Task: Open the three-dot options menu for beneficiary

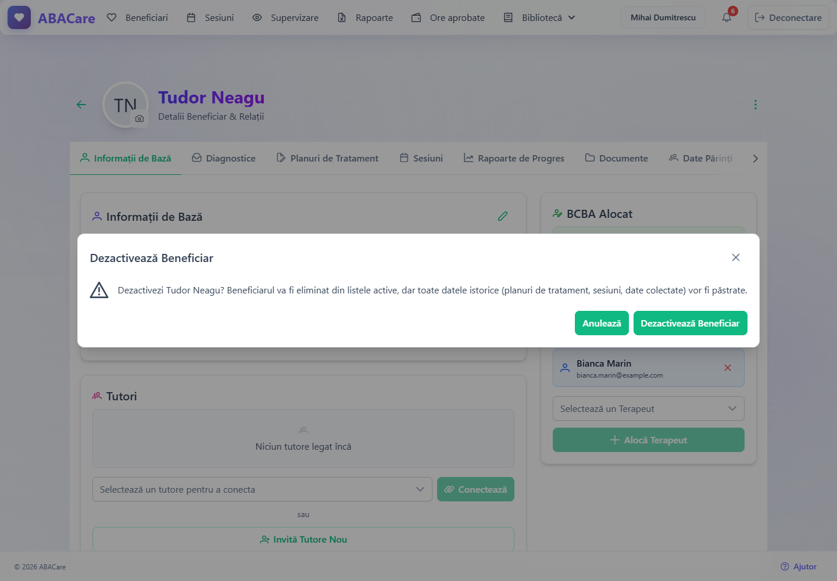Action: (755, 105)
